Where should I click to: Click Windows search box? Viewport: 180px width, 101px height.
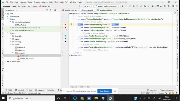(31, 98)
